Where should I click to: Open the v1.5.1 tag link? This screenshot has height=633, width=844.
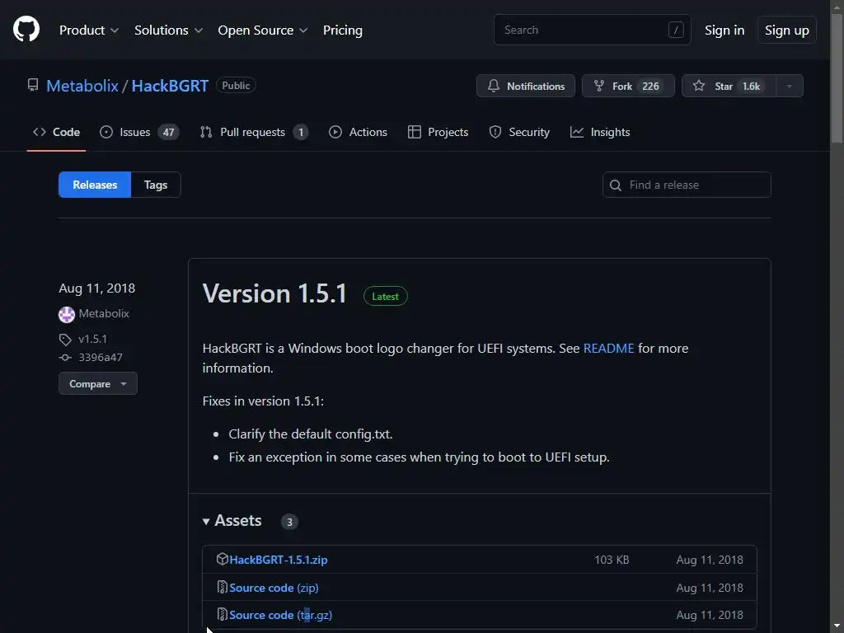[x=92, y=339]
